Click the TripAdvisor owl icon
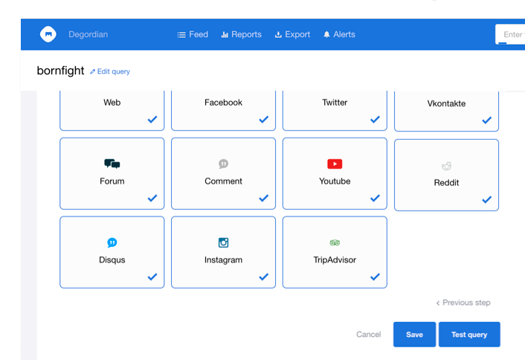The image size is (525, 360). coord(335,242)
